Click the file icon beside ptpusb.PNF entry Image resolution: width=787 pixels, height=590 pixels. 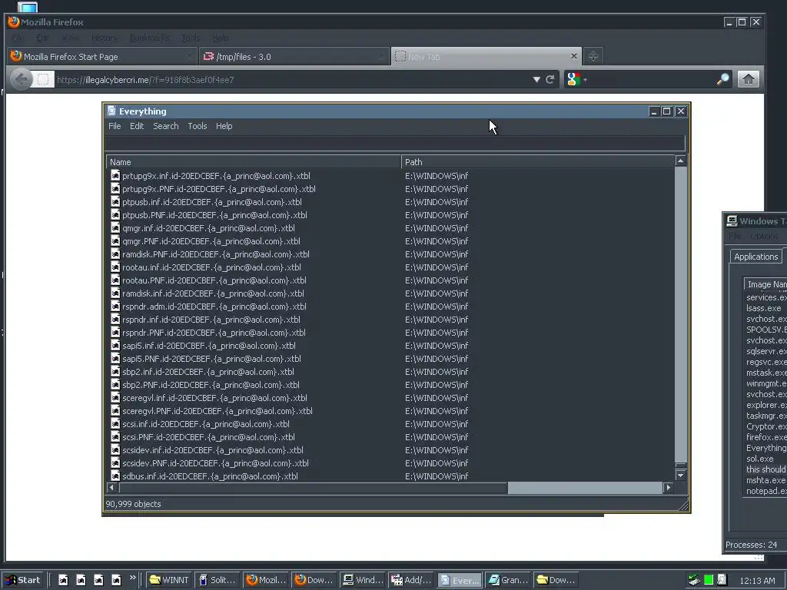[x=115, y=215]
